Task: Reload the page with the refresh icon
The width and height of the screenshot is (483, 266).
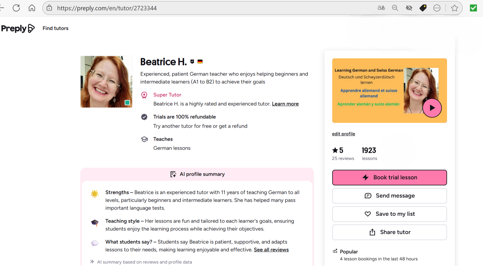Action: pos(16,8)
